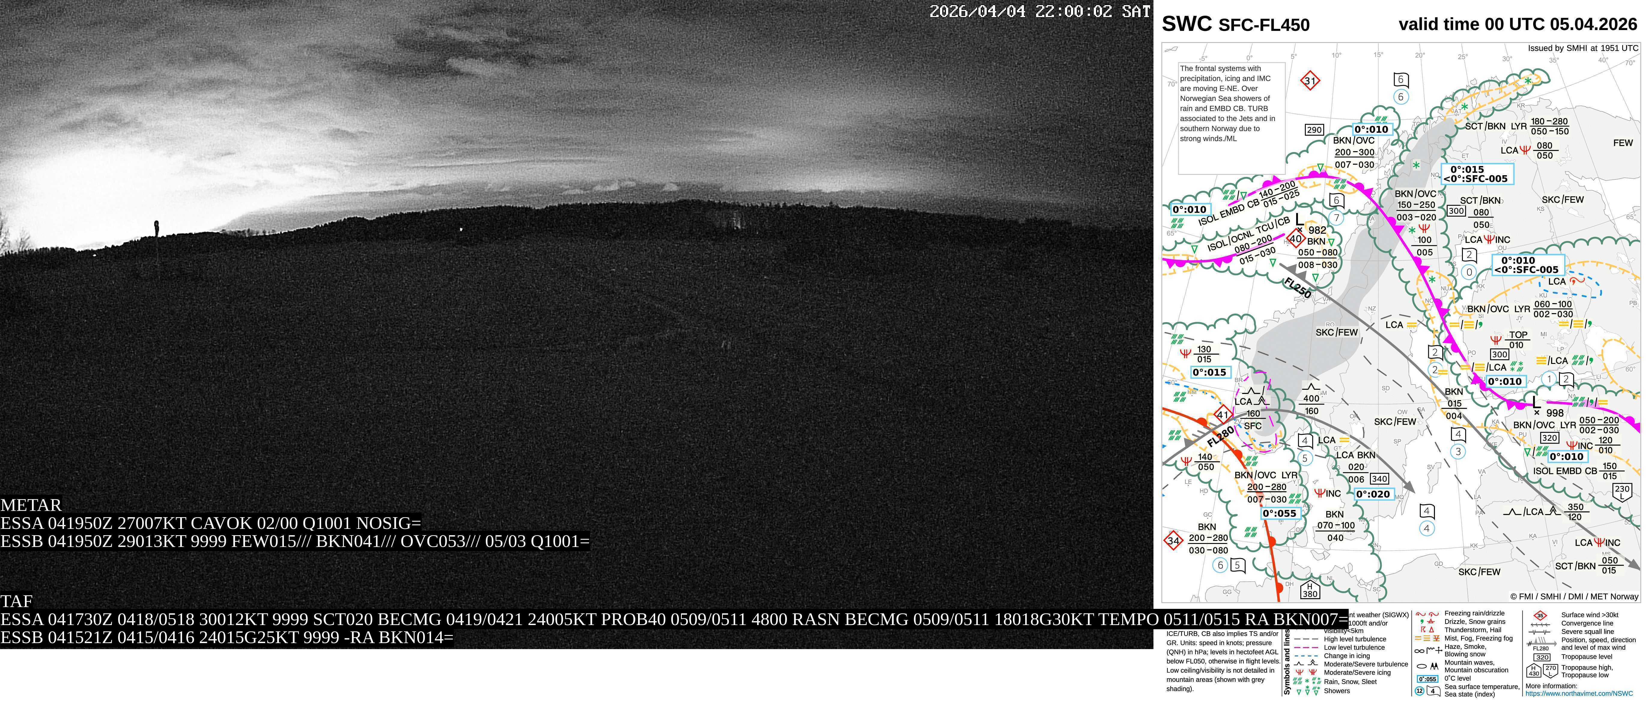Click the H 380 tropopause high symbol
1650x702 pixels.
(1310, 589)
